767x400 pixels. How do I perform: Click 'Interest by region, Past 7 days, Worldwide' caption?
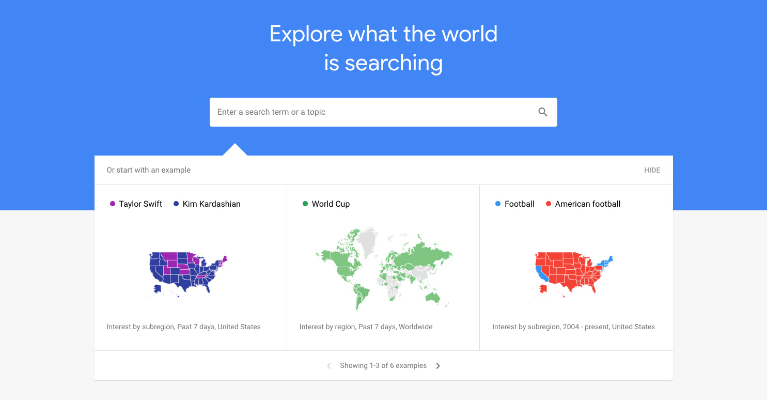[366, 327]
